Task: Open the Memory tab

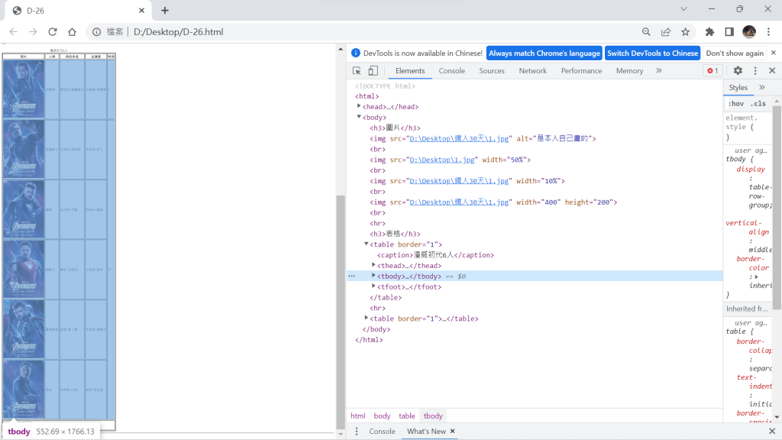Action: click(629, 71)
